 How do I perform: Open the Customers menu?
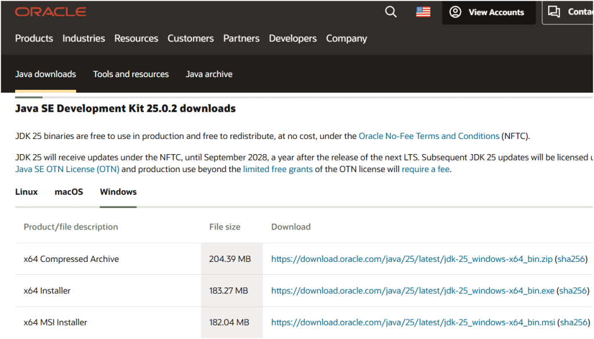pos(190,38)
